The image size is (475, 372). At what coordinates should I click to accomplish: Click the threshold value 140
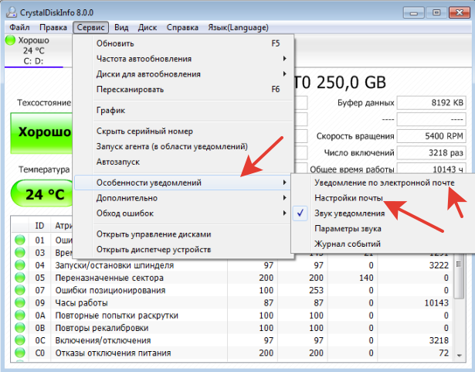pos(366,278)
